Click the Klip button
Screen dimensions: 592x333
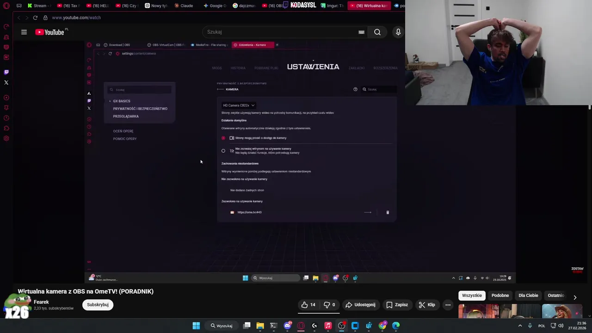[427, 305]
